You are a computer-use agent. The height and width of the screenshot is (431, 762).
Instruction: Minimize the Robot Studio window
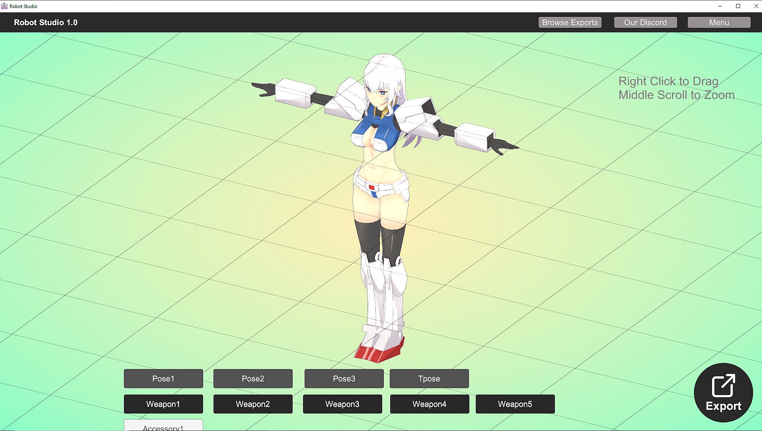(720, 6)
